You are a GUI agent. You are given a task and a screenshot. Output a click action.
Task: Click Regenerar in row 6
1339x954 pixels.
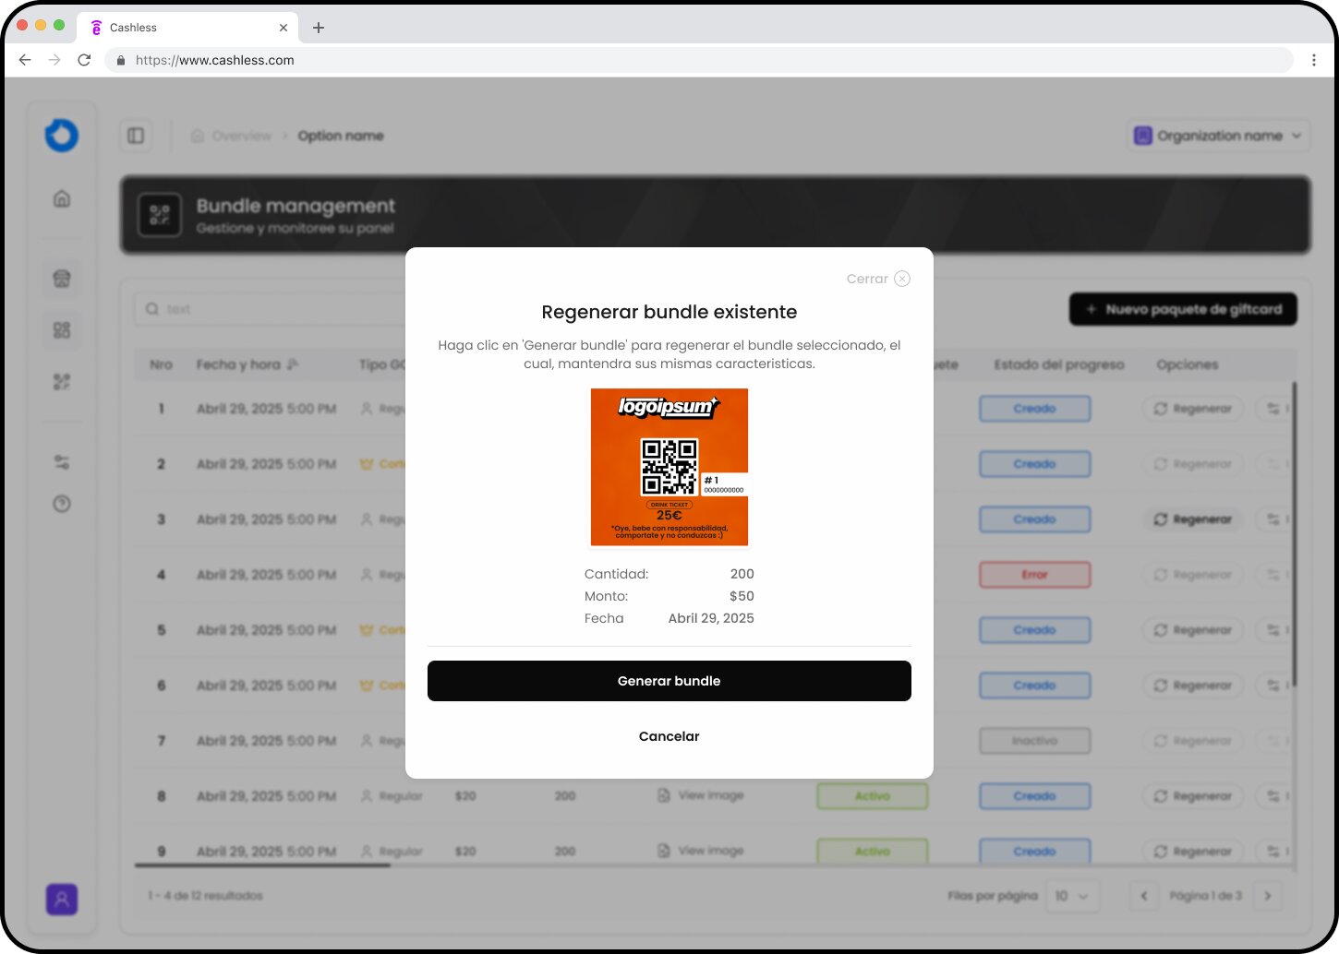1193,686
